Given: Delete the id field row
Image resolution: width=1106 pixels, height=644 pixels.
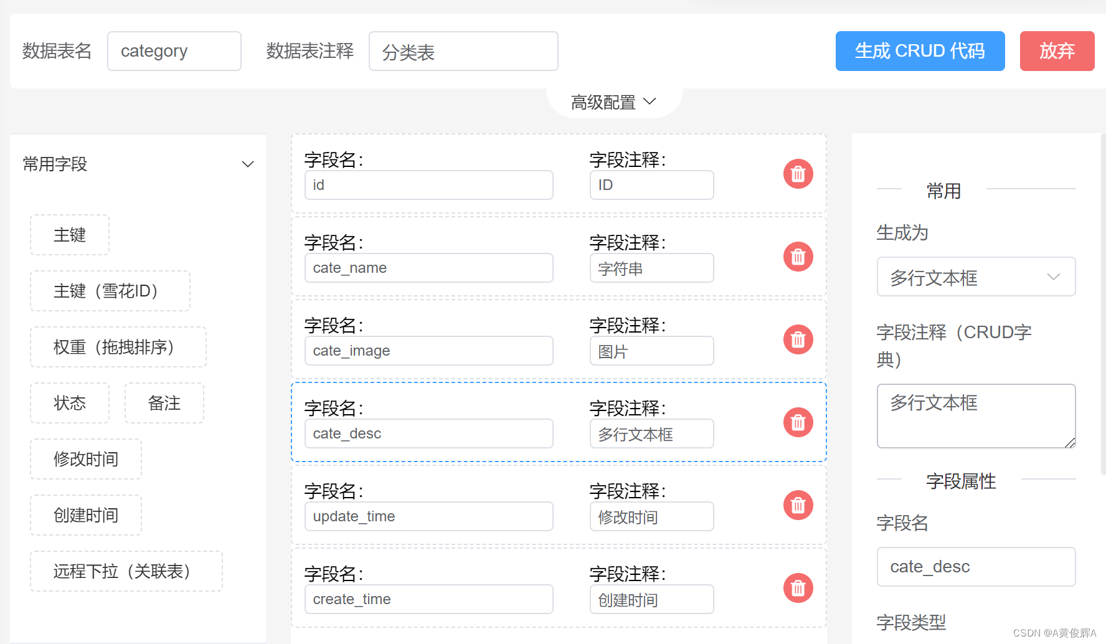Looking at the screenshot, I should click(798, 174).
